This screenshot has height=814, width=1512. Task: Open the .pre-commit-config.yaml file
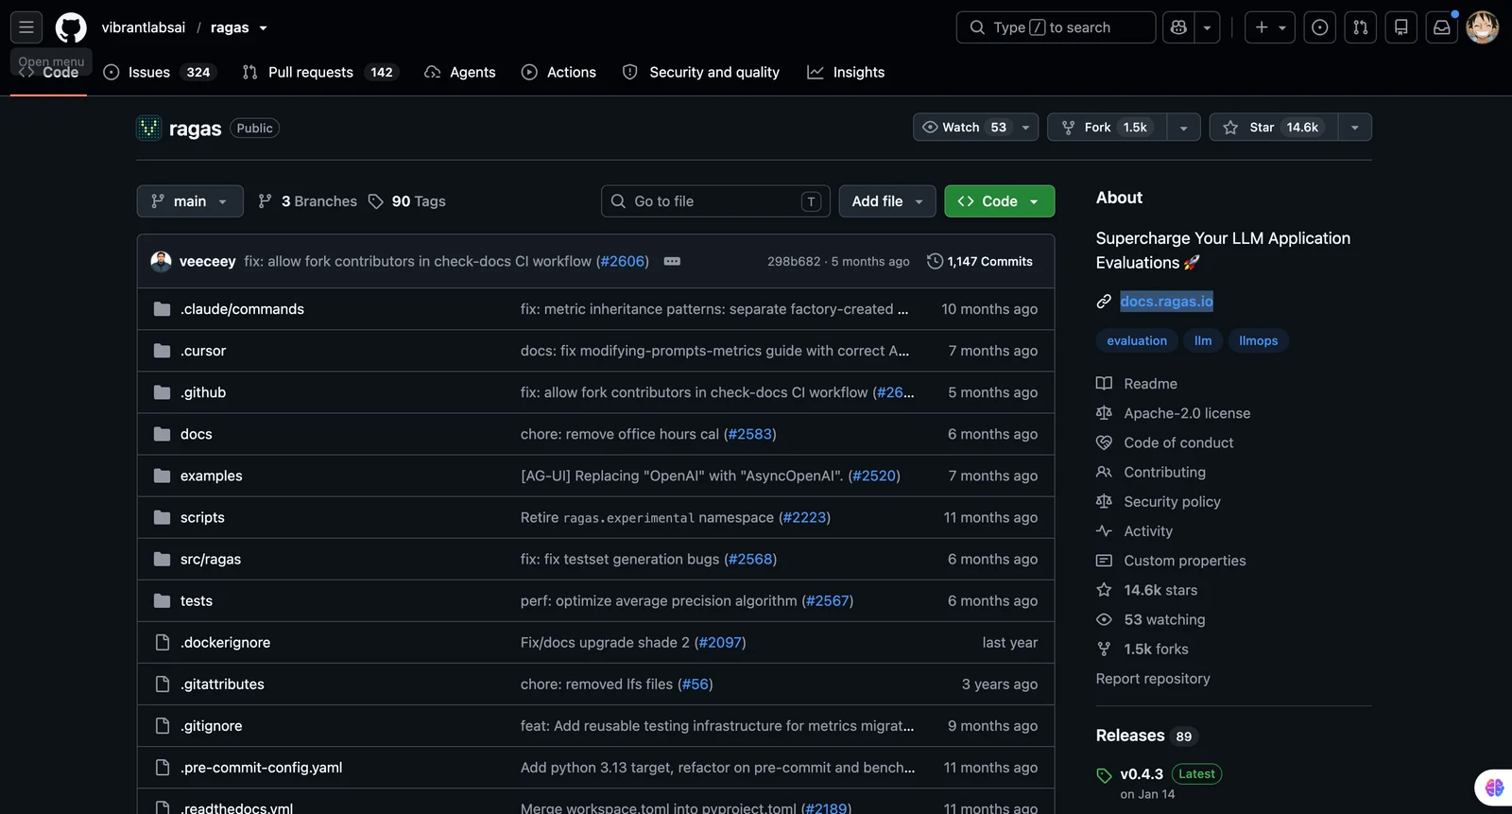pos(262,768)
